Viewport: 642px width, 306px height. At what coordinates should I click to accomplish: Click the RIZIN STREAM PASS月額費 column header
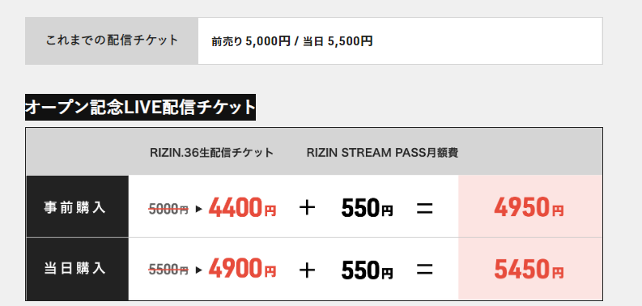[x=382, y=153]
